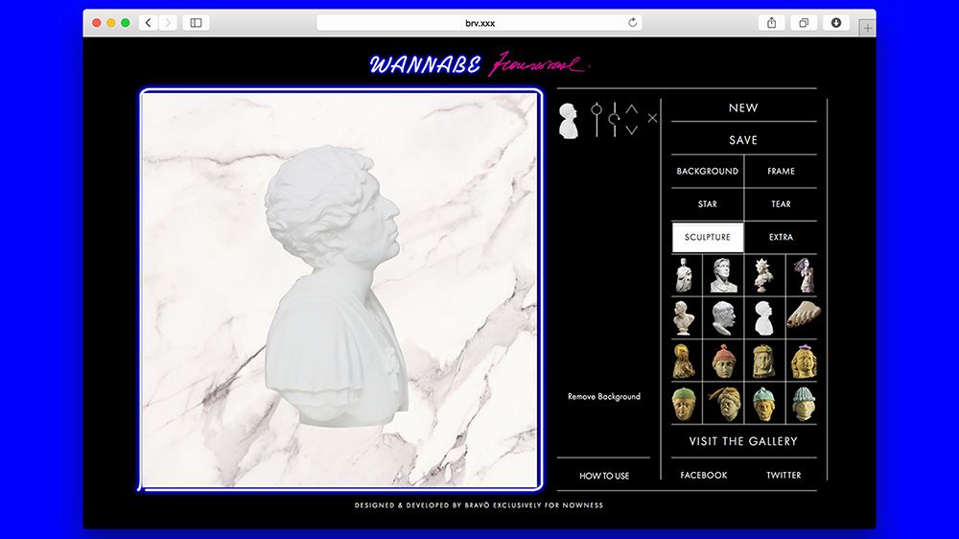Add the head with red beanie sculpture
This screenshot has width=959, height=539.
pyautogui.click(x=723, y=361)
